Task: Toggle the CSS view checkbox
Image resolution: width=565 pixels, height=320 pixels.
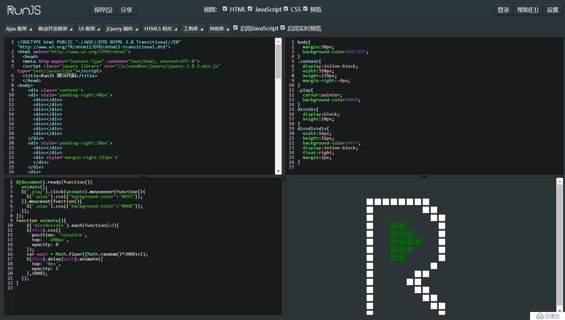Action: tap(286, 9)
